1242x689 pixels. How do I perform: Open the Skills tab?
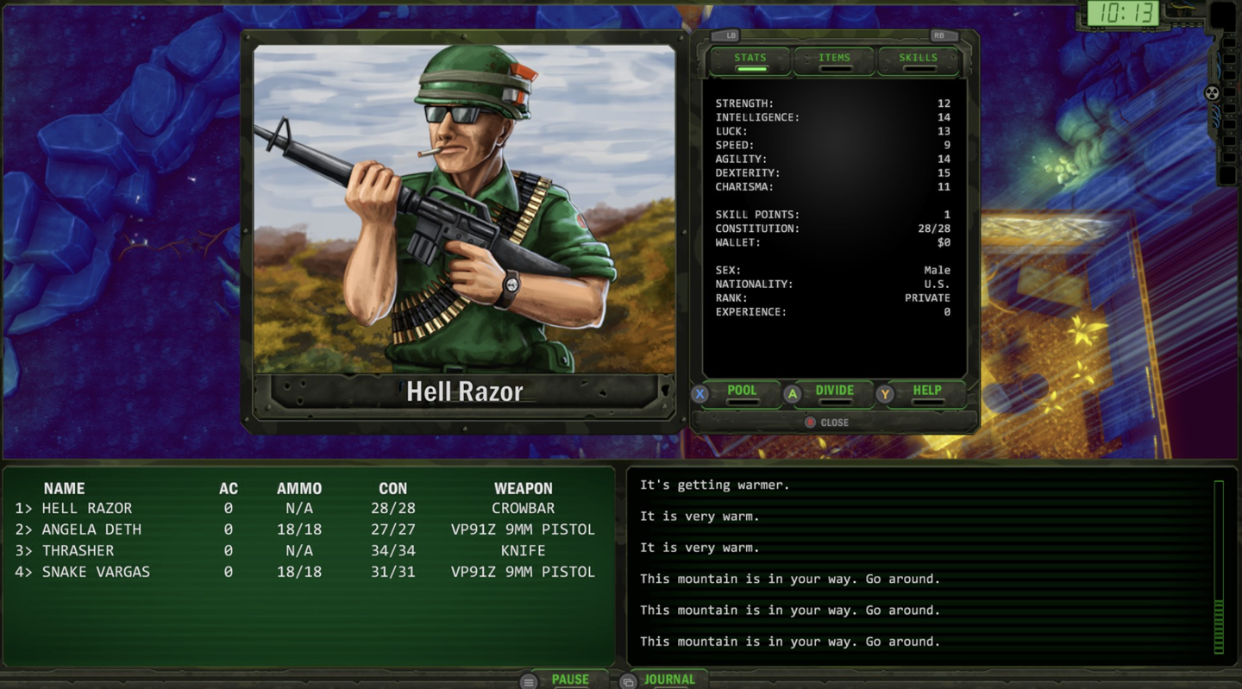tap(918, 59)
